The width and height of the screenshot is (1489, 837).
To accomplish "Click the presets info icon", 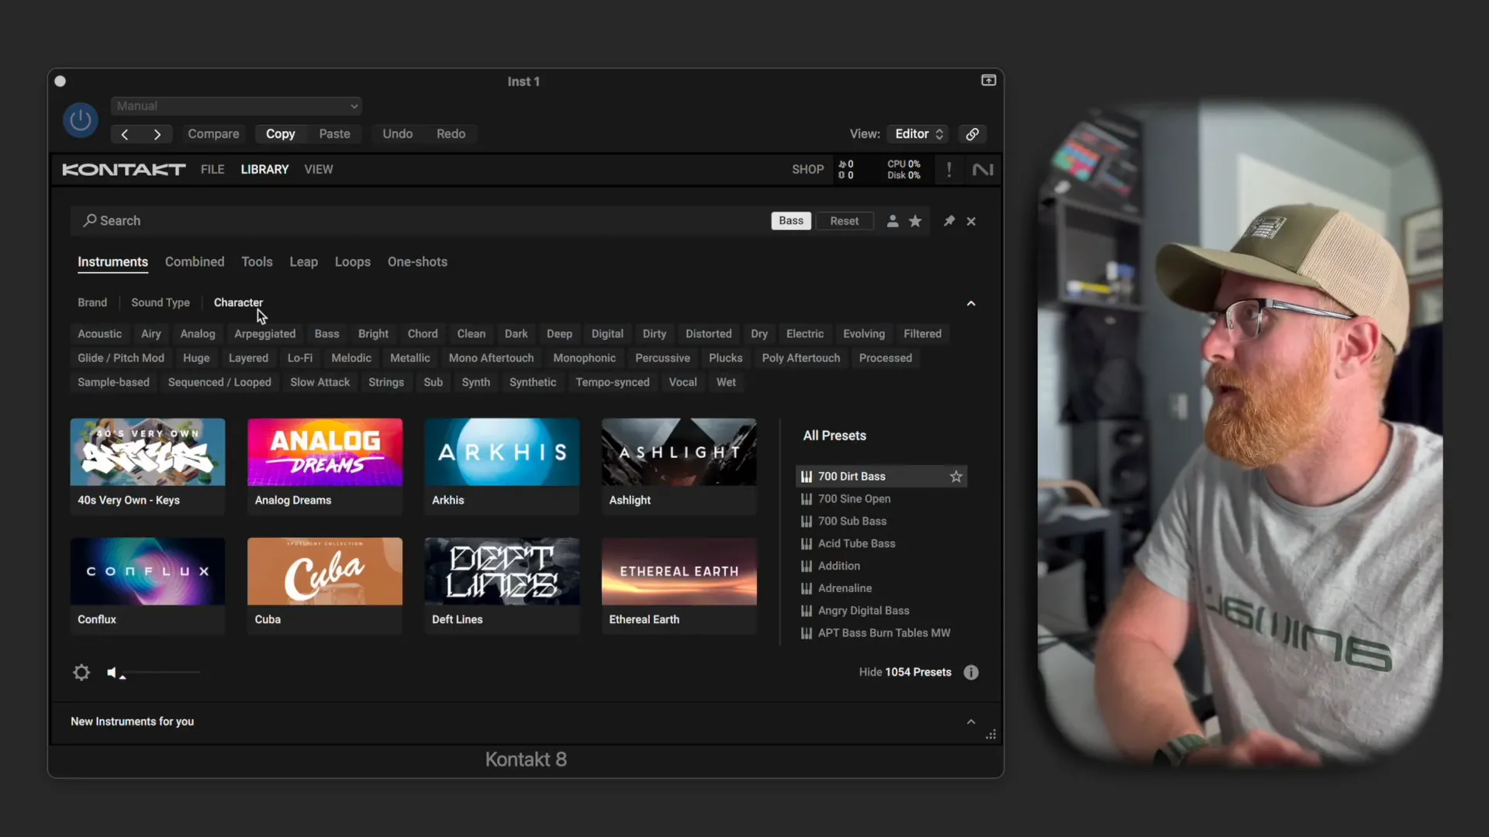I will (x=971, y=672).
